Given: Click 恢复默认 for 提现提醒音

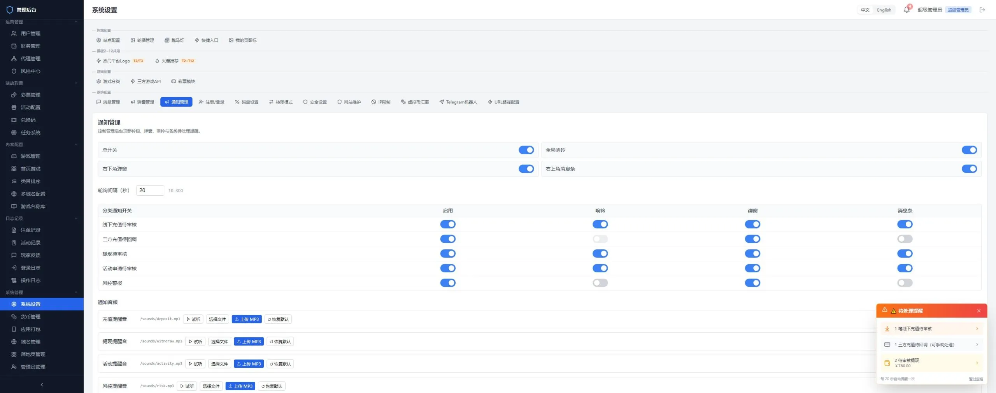Looking at the screenshot, I should (280, 342).
